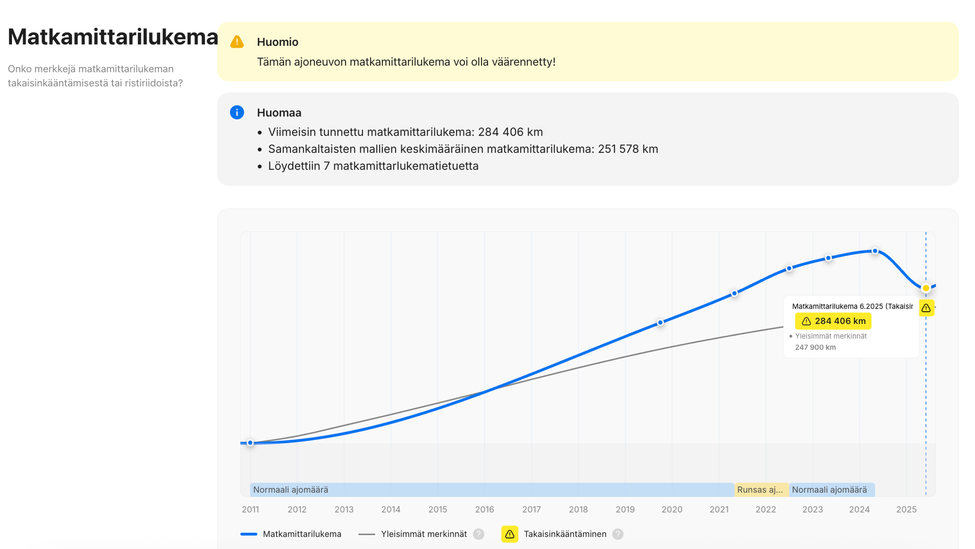
Task: Click the long blue Normaali ajomäärä band
Action: click(492, 490)
